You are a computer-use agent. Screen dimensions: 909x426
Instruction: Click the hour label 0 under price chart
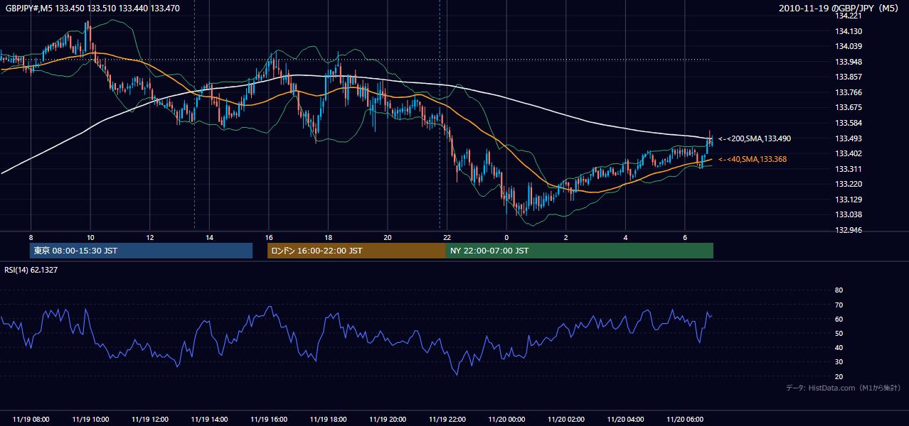pyautogui.click(x=506, y=237)
